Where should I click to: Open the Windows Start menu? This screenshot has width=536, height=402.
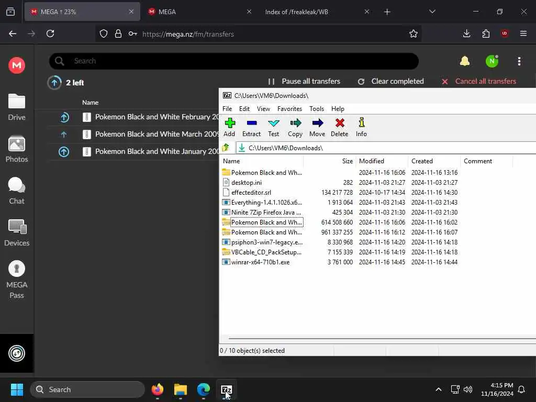pos(17,389)
